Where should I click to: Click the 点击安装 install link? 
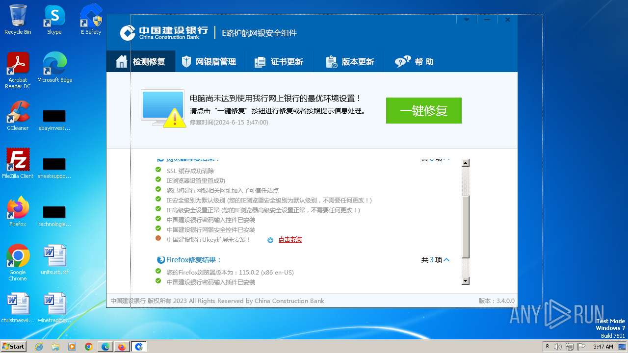click(290, 240)
